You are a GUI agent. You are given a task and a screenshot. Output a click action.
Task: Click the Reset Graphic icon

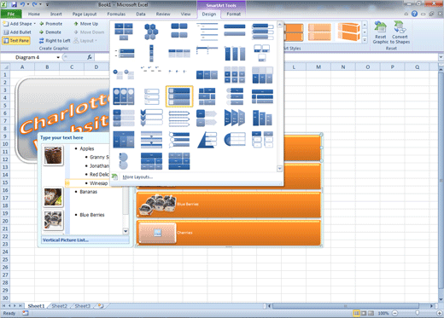click(x=380, y=27)
